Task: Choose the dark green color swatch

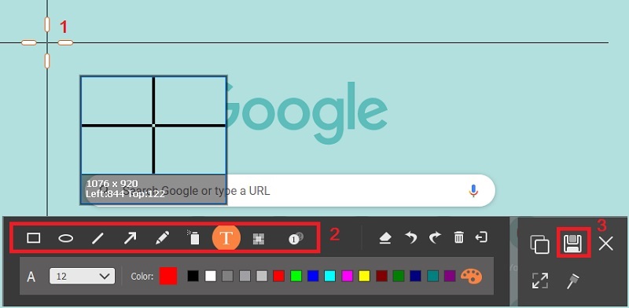Action: [x=399, y=276]
